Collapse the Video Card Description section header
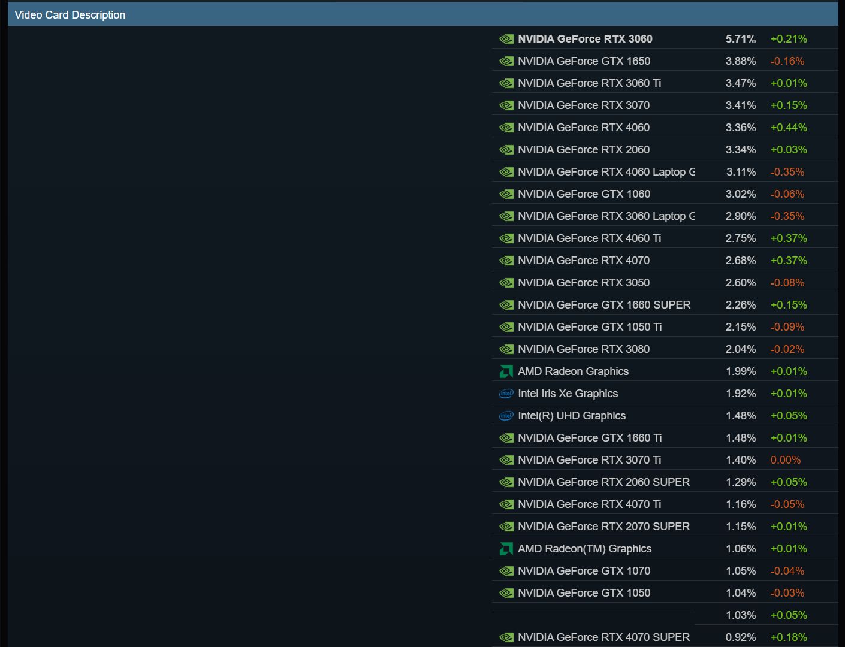Screen dimensions: 845x647 point(422,14)
